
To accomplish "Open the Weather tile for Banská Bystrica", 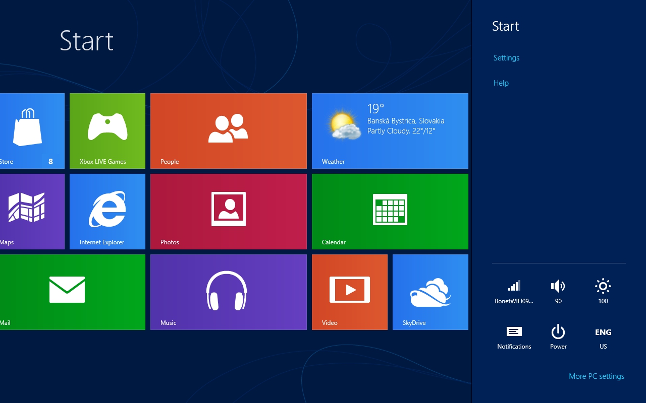I will pos(390,131).
